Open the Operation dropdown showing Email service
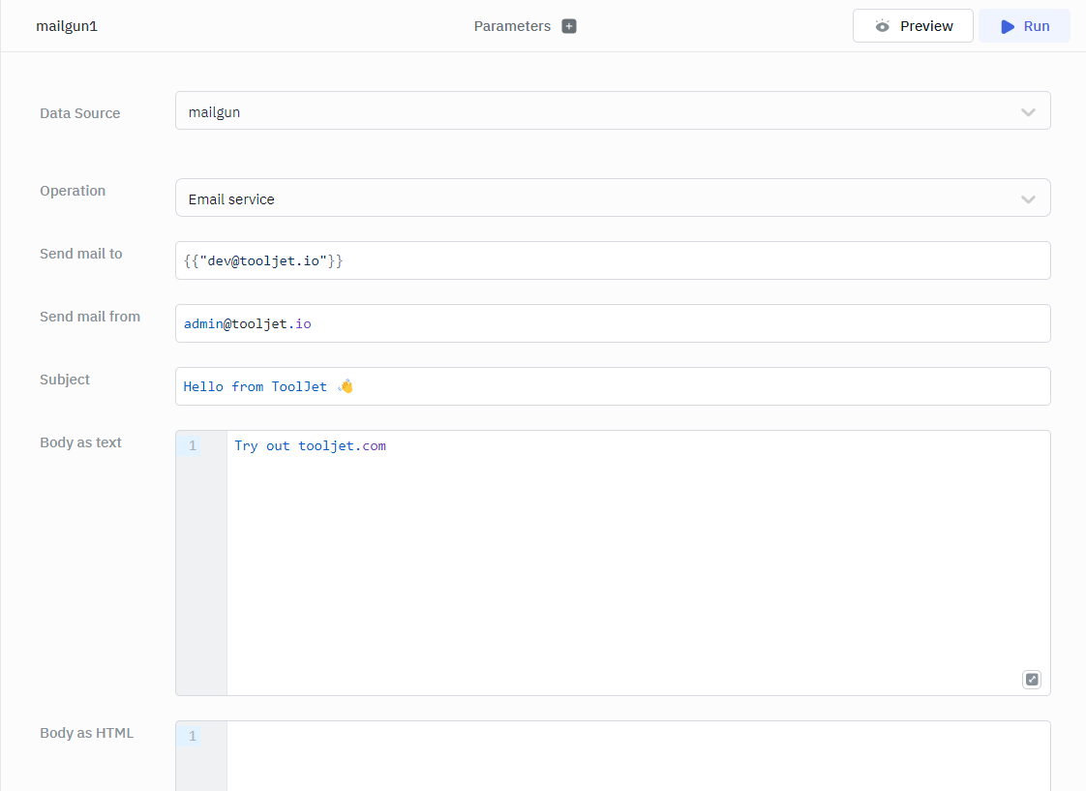1086x791 pixels. (612, 198)
